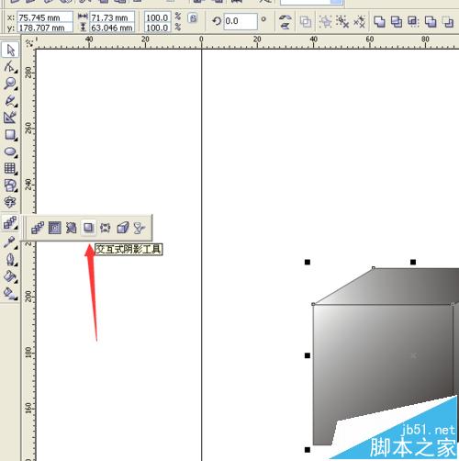459x461 pixels.
Task: Choose Interactive Envelope tool in flyout
Action: (x=106, y=228)
